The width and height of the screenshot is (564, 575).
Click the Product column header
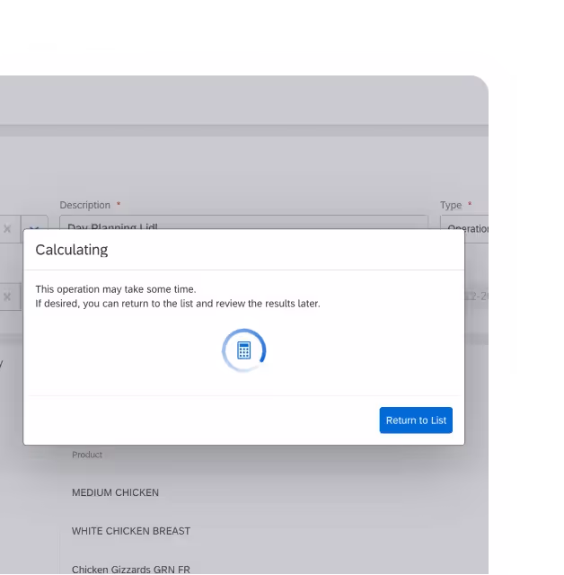click(87, 455)
